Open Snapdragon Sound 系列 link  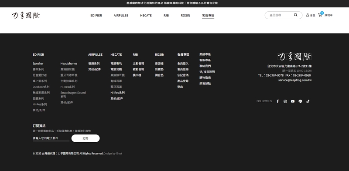pos(73,94)
